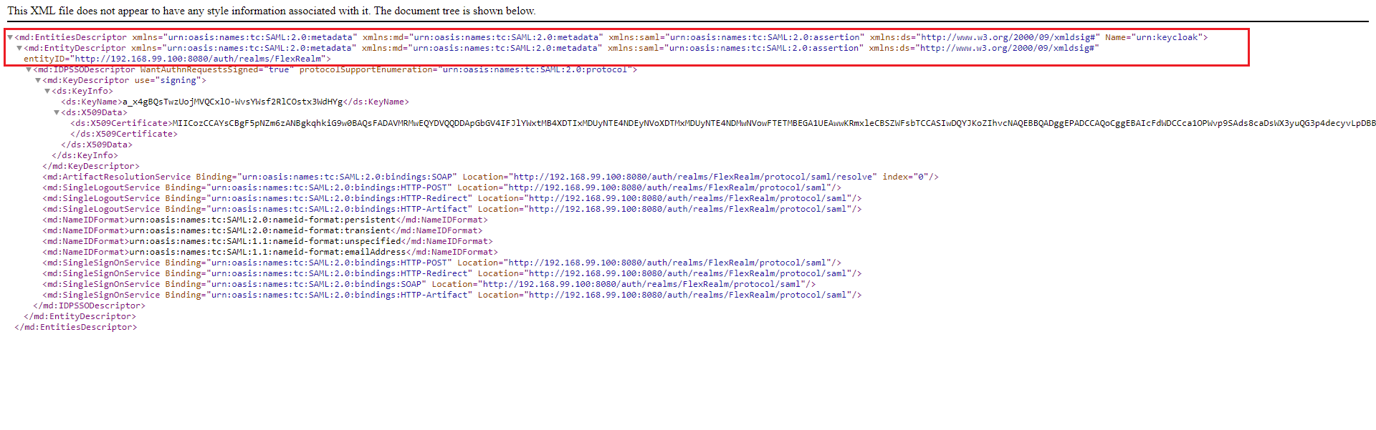Viewport: 1376px width, 430px height.
Task: Click the closing md:EntitiesDescriptor tag
Action: [x=75, y=327]
